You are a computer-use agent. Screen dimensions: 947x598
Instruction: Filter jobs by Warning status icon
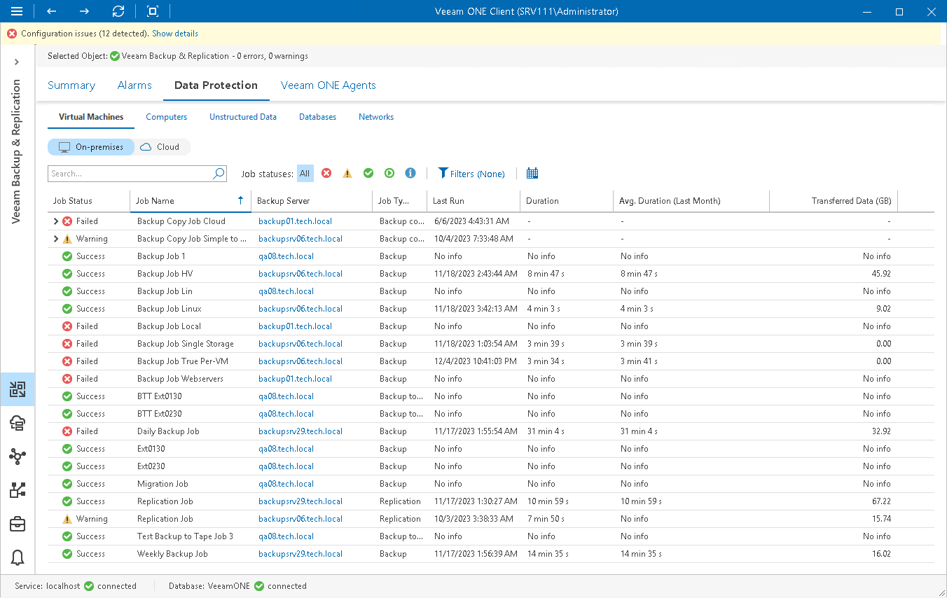[347, 173]
